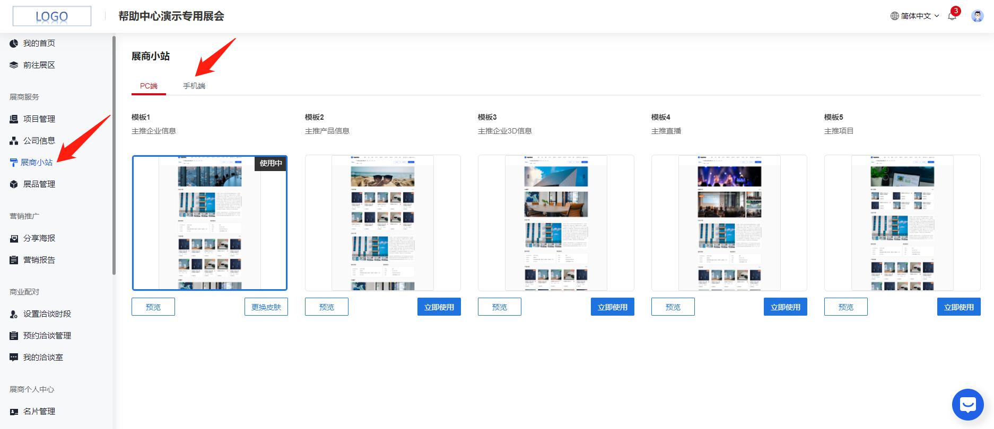Click the notification bell icon
The width and height of the screenshot is (994, 429).
(x=952, y=16)
